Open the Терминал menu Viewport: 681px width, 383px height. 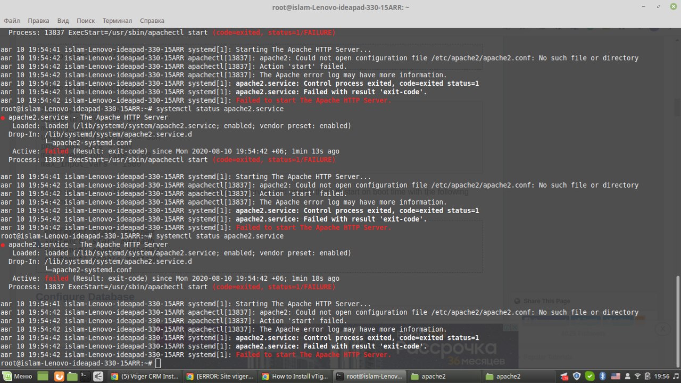click(x=117, y=21)
